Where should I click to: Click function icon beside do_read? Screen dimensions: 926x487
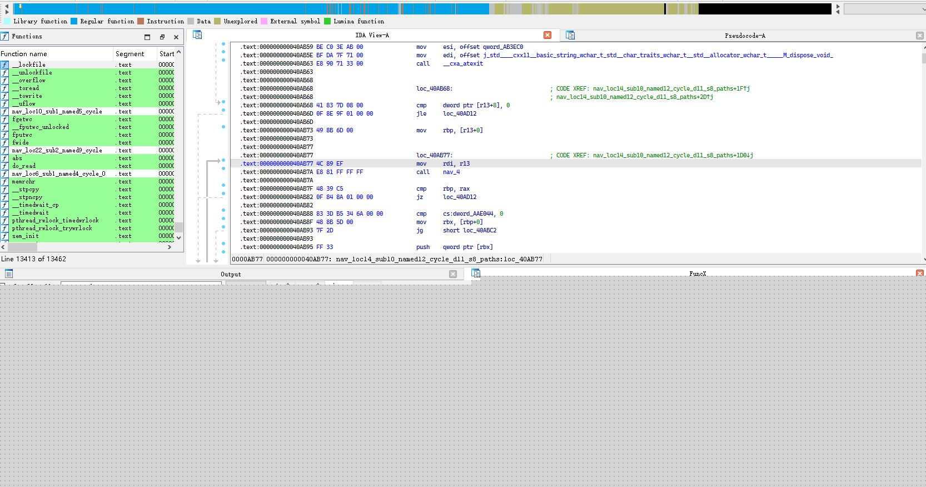4,166
